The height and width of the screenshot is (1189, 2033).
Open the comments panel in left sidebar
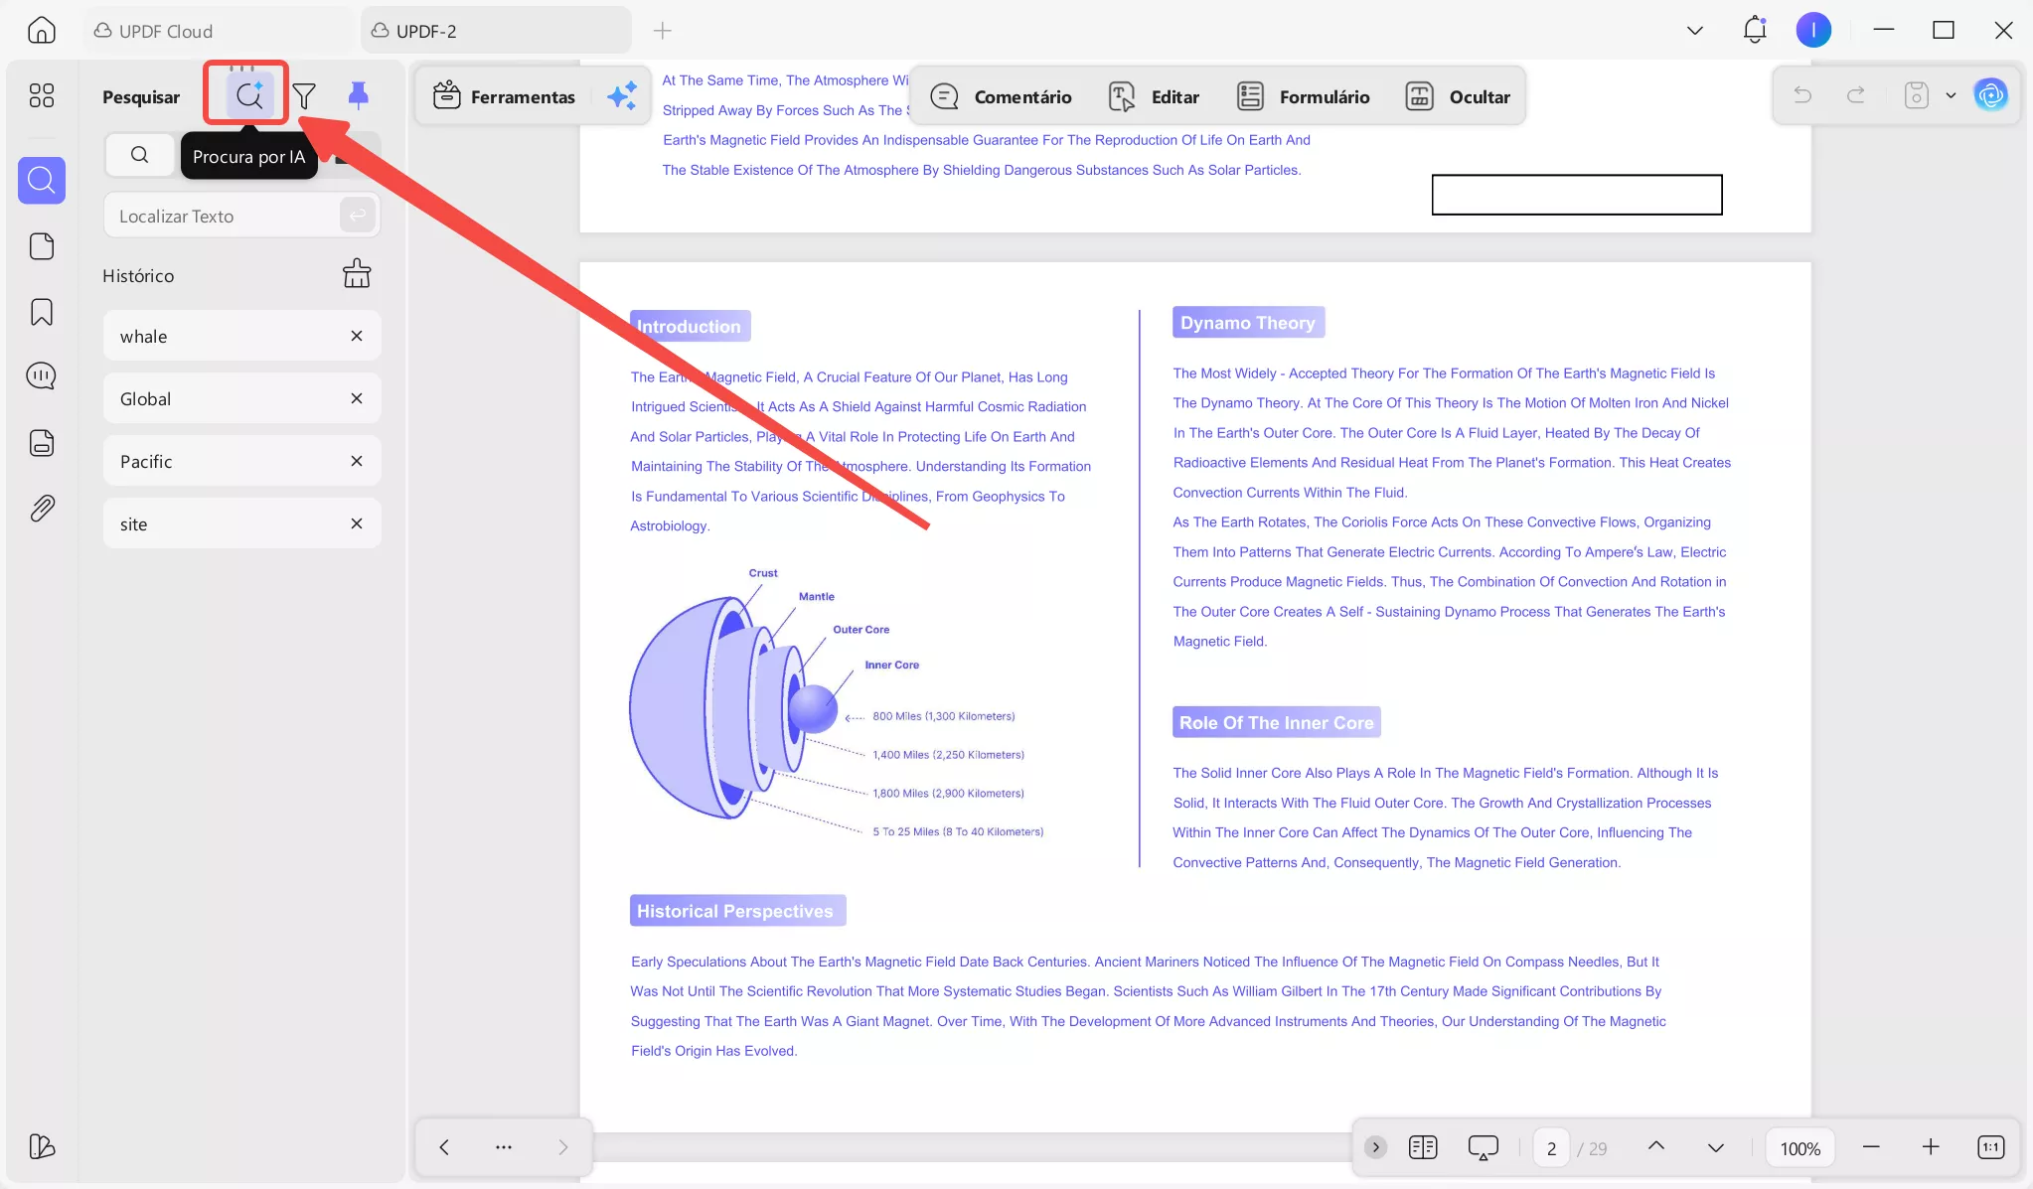(x=42, y=376)
